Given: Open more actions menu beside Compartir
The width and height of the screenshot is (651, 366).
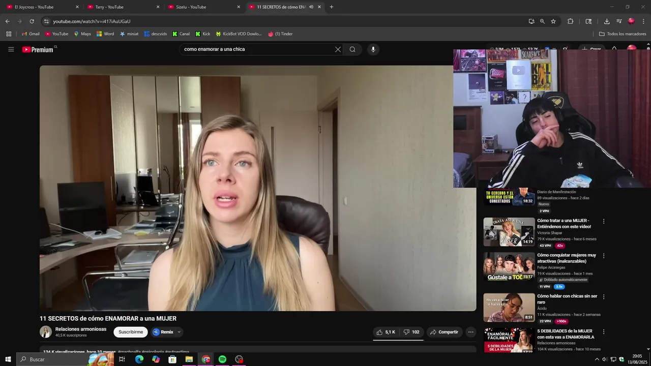Looking at the screenshot, I should coord(471,332).
